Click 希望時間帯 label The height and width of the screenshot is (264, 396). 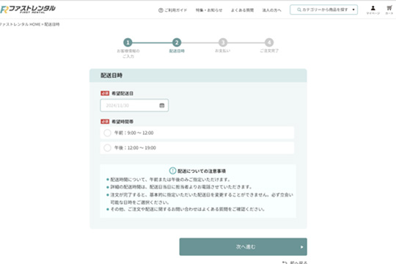click(x=122, y=122)
